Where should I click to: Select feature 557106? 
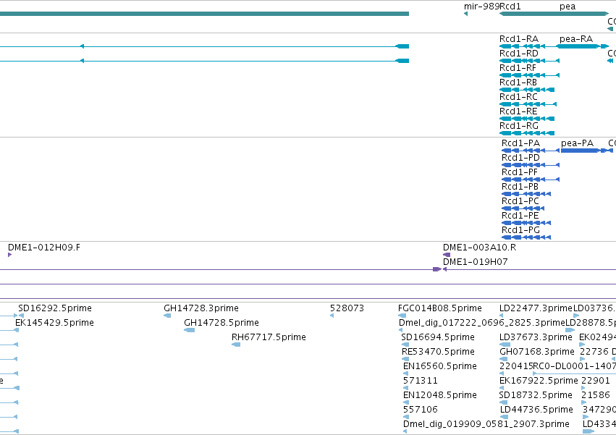pos(421,410)
